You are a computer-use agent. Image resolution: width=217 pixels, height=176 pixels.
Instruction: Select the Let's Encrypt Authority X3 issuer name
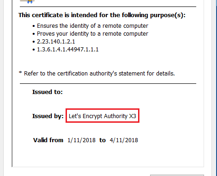(x=102, y=116)
